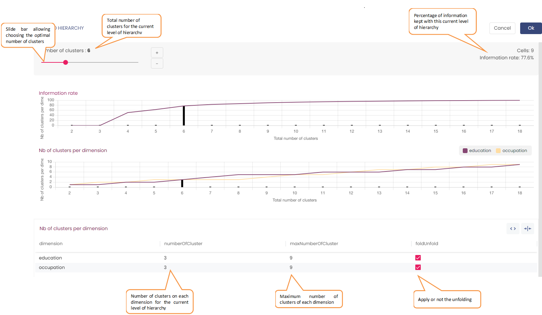Sort by the dimension column header

tap(51, 243)
